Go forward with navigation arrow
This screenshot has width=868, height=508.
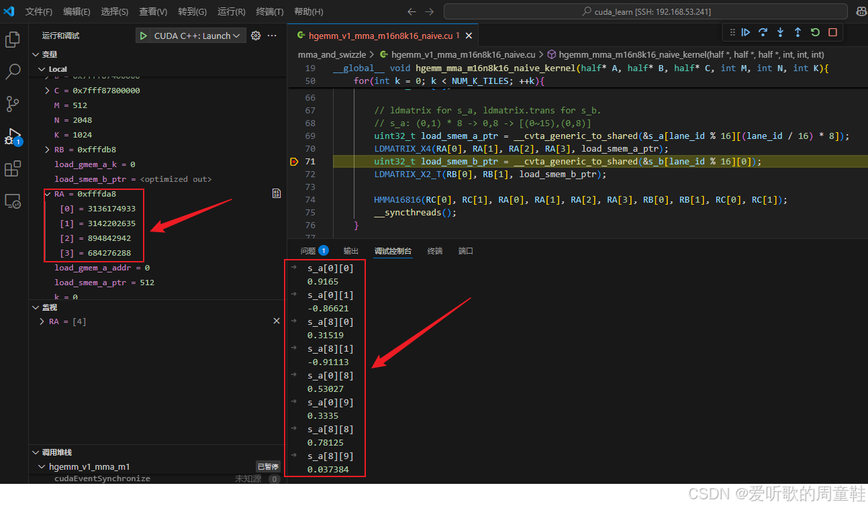click(x=430, y=11)
